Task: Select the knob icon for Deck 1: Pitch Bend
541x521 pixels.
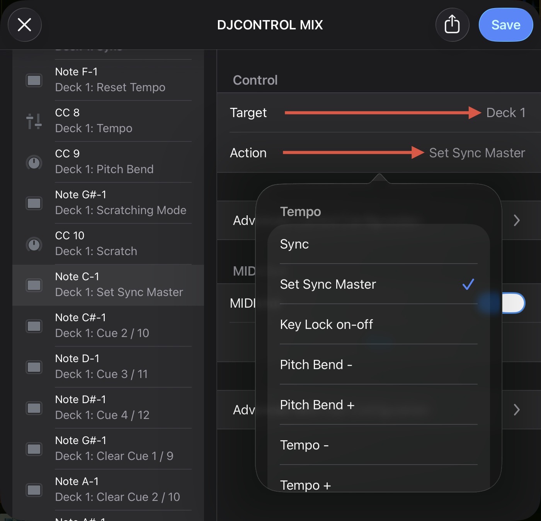Action: 34,162
